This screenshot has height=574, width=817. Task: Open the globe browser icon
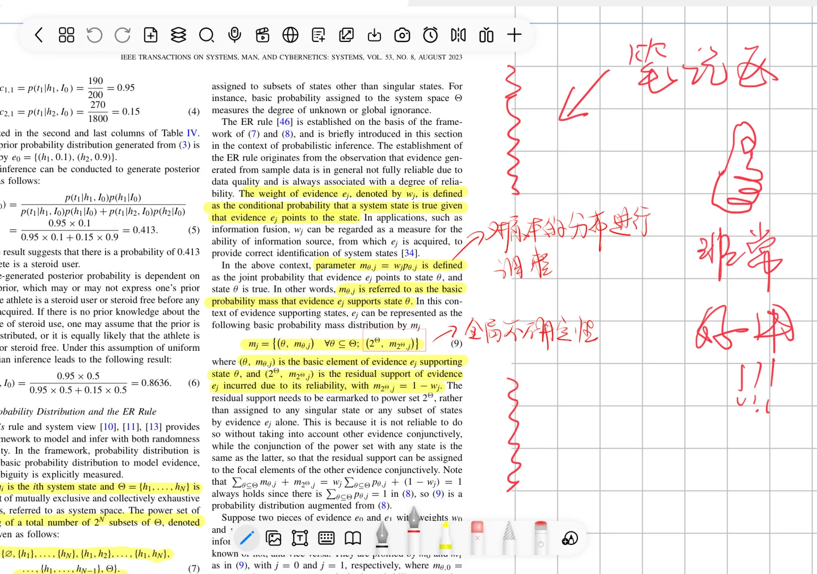(x=291, y=35)
